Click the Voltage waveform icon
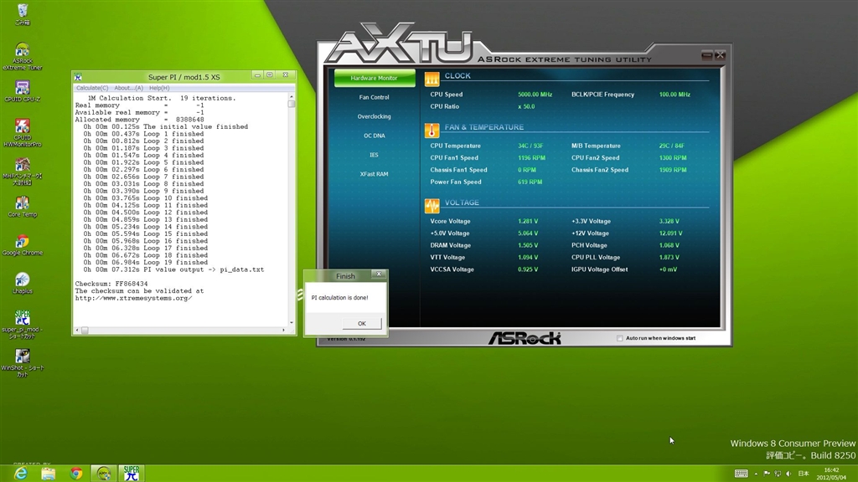 (432, 205)
